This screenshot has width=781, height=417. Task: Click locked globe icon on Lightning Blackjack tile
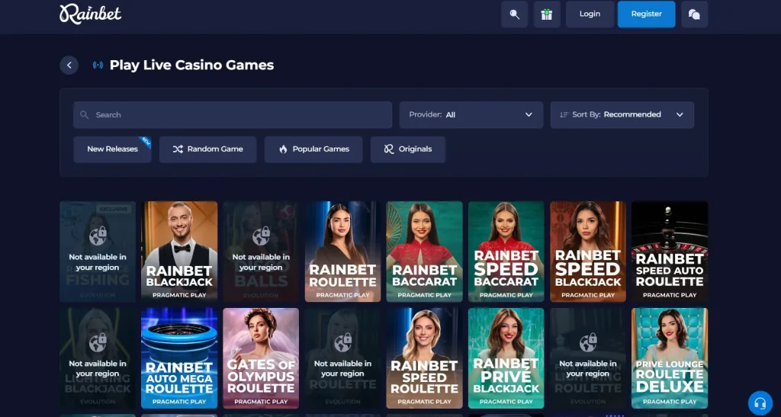click(x=98, y=342)
